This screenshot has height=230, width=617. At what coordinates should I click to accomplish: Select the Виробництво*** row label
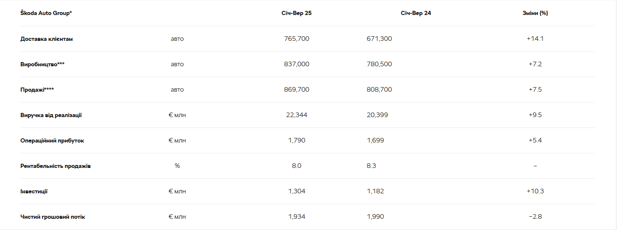tap(42, 64)
